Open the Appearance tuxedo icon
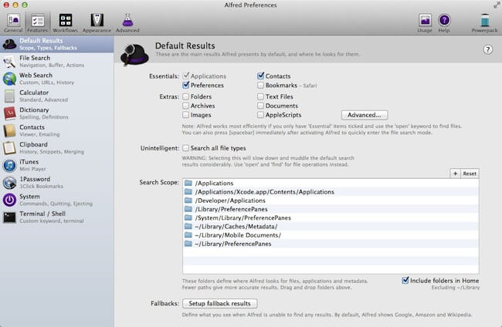Screen dimensions: 502x327 [97, 20]
